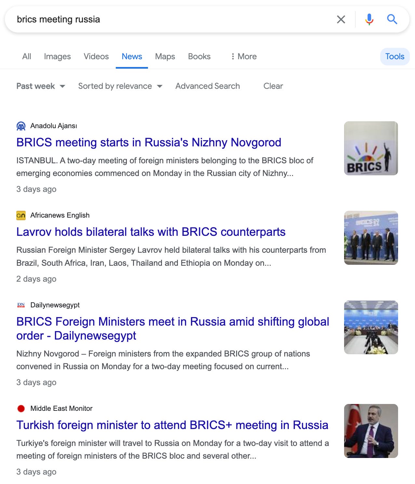Open the Turkish minister photo thumbnail
415x484 pixels.
point(371,431)
